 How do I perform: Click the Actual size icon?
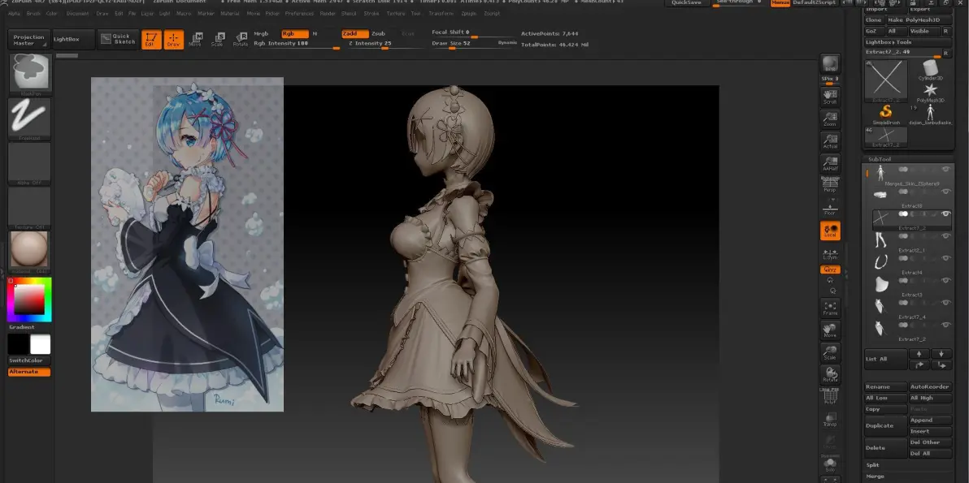coord(830,141)
